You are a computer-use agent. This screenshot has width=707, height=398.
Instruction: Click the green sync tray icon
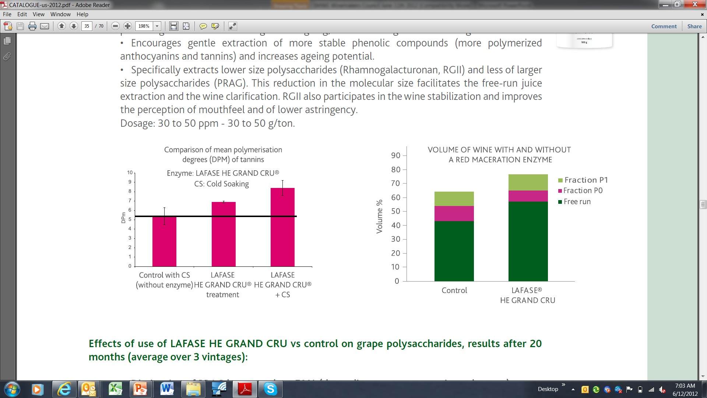pos(596,390)
